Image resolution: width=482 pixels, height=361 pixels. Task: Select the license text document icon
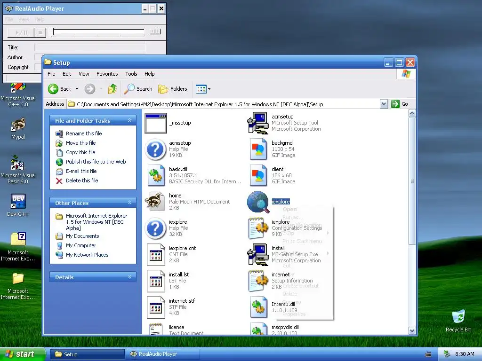pos(155,329)
